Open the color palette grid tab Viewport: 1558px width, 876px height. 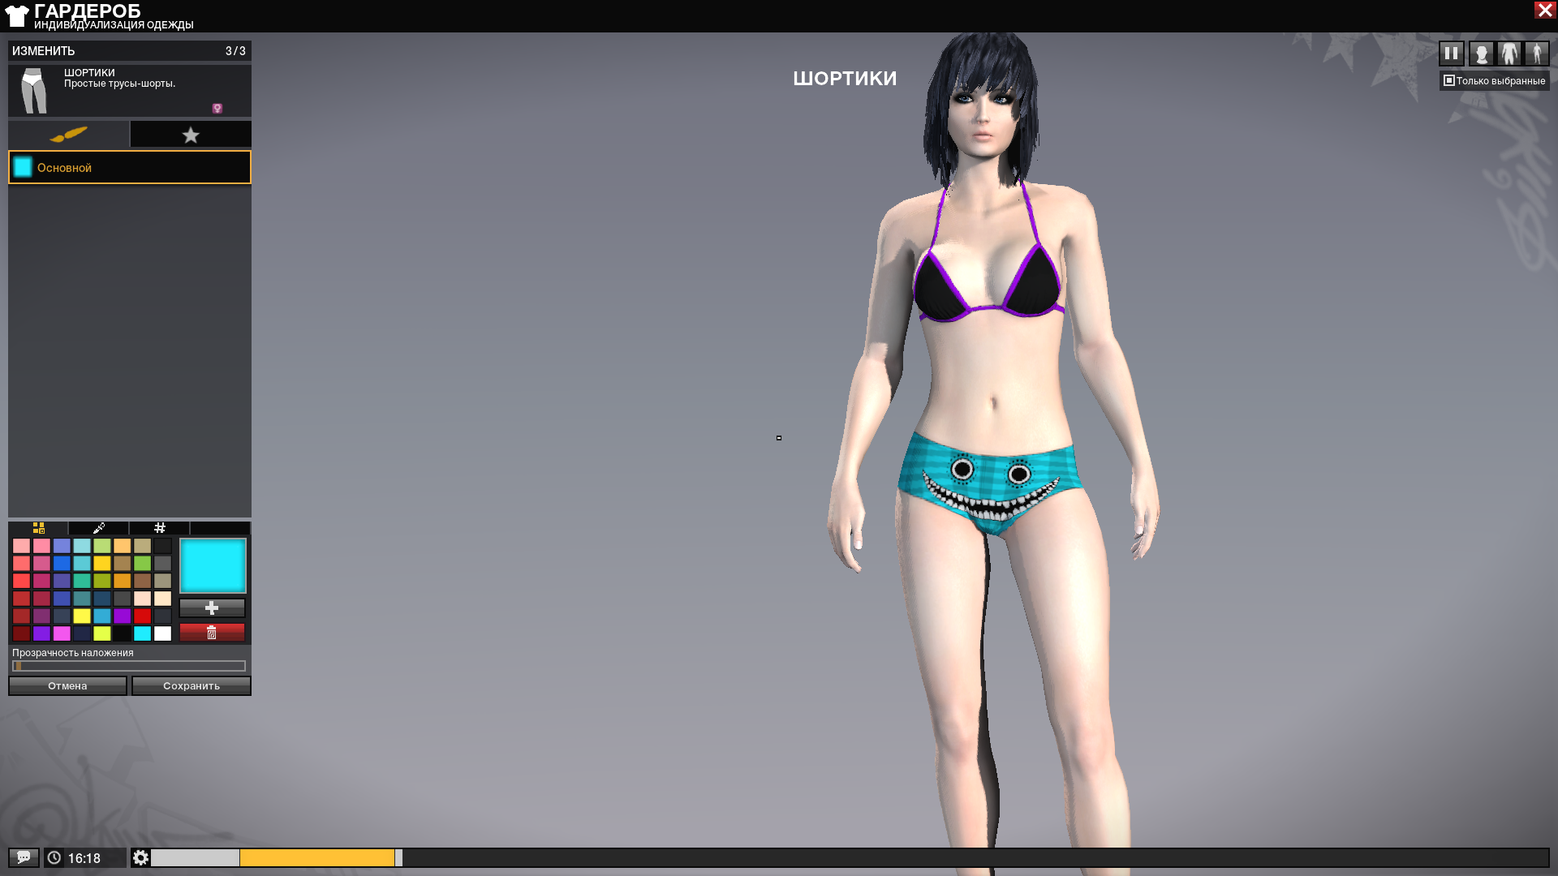pos(38,528)
